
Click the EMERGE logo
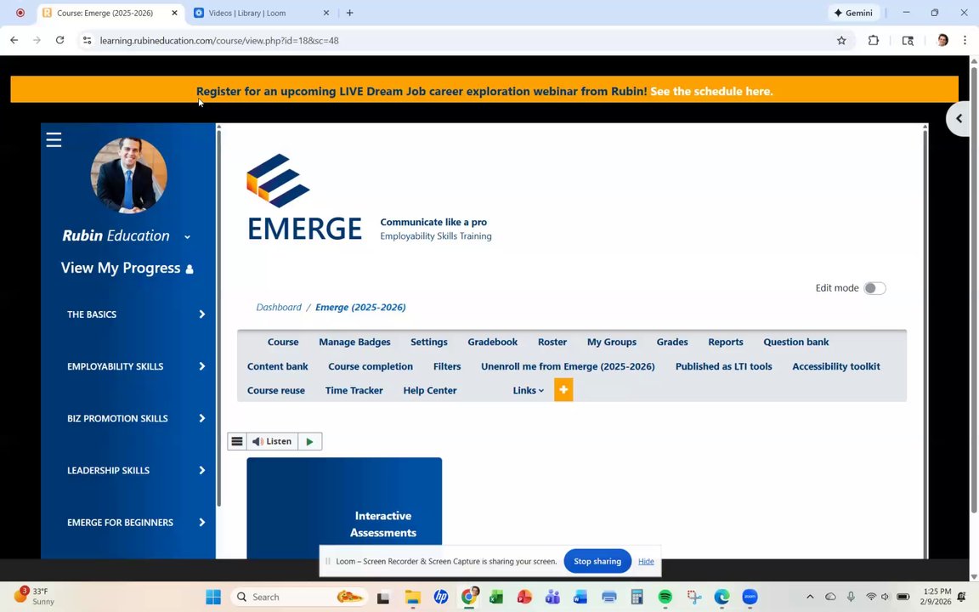coord(304,197)
